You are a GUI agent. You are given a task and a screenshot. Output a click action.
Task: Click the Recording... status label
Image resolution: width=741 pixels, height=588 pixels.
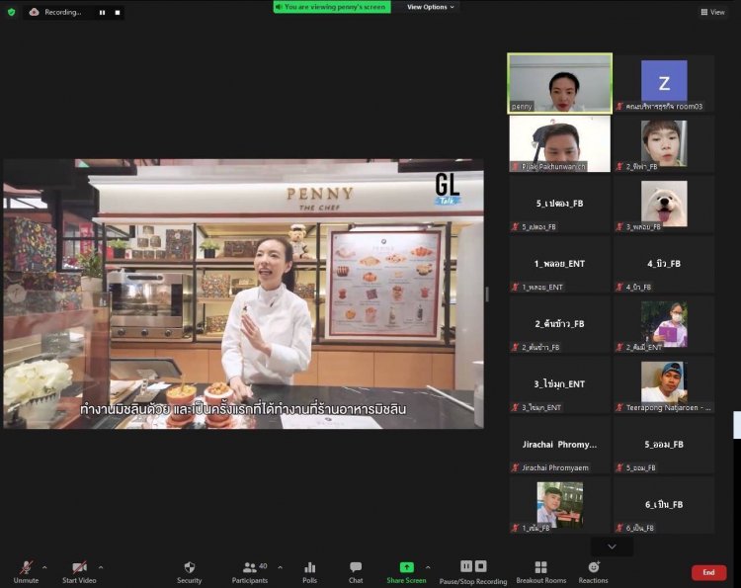click(63, 12)
